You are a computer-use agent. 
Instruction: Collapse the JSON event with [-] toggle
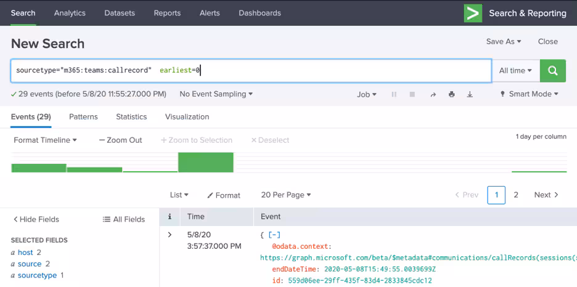[274, 235]
